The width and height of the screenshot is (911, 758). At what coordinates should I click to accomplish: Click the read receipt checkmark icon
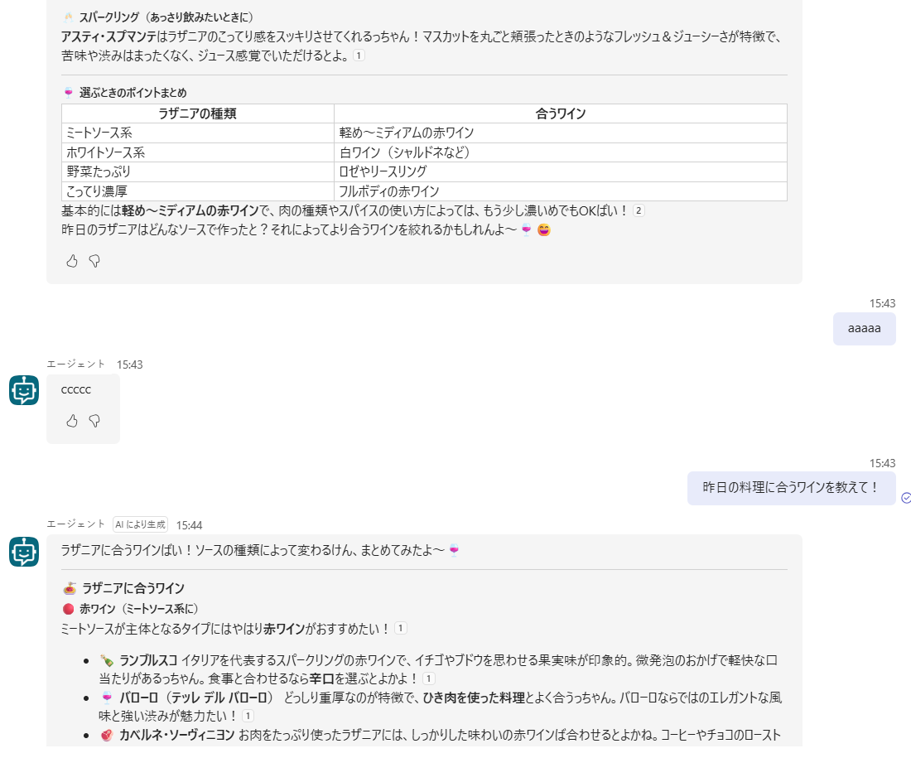[x=906, y=498]
